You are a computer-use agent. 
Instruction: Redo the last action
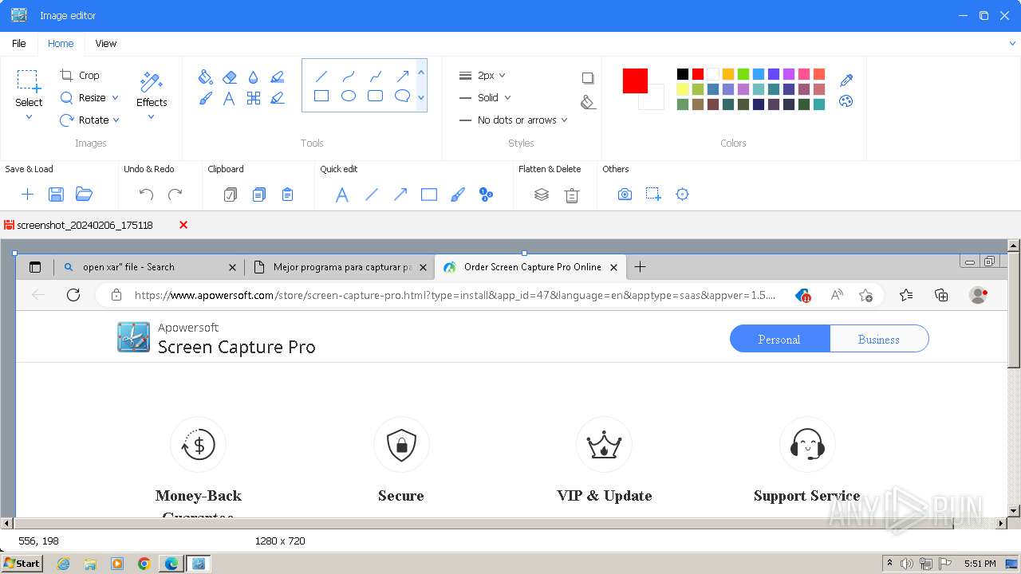[x=175, y=195]
